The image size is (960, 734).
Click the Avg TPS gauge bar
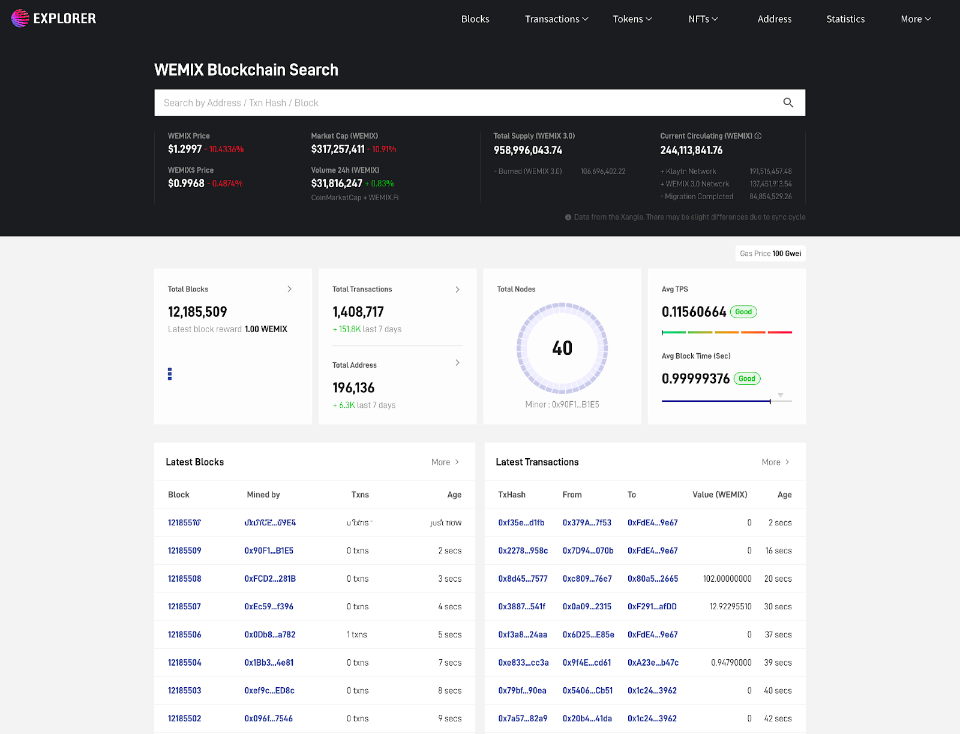727,332
